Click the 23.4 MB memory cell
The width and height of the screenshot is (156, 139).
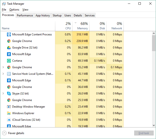[81, 107]
